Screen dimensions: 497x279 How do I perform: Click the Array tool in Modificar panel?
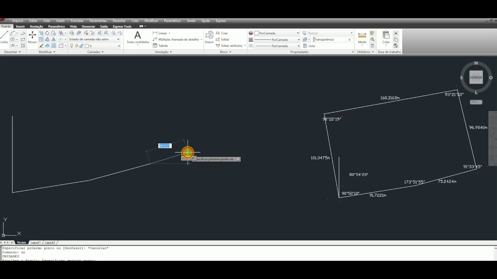54,46
